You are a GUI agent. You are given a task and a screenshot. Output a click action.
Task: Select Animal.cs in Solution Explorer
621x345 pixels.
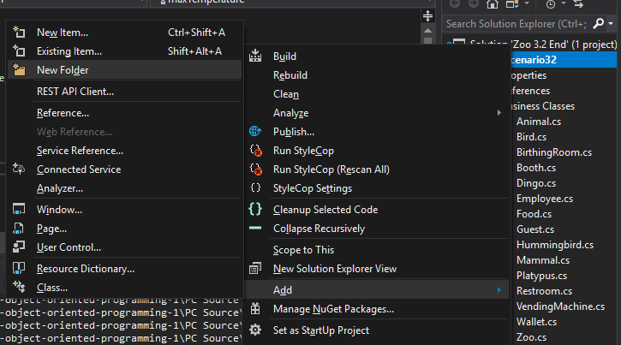[539, 122]
